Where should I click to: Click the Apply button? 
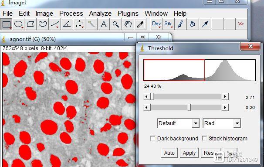coord(189,153)
